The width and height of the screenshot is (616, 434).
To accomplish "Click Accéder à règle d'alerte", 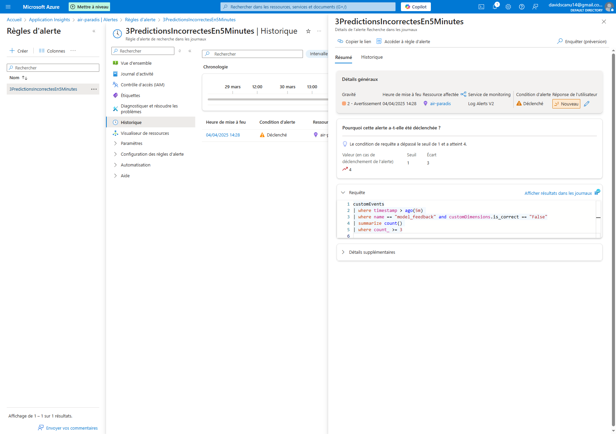I will point(403,41).
